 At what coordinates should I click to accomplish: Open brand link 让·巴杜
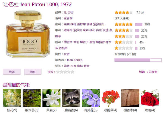click(x=68, y=12)
